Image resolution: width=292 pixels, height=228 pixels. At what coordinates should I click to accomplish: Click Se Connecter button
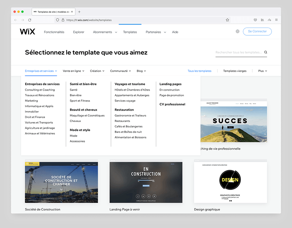tap(257, 31)
